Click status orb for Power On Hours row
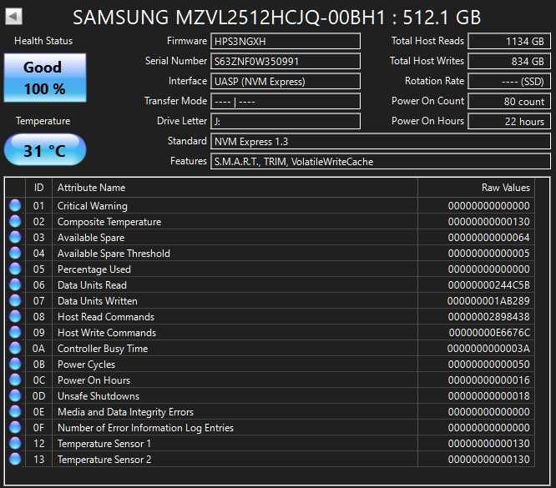This screenshot has height=488, width=556. click(x=15, y=380)
